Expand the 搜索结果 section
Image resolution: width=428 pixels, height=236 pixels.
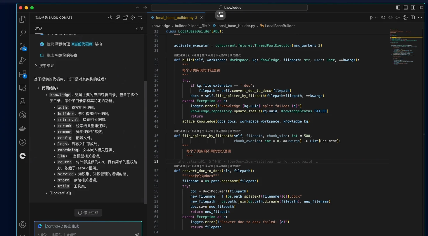(45, 66)
